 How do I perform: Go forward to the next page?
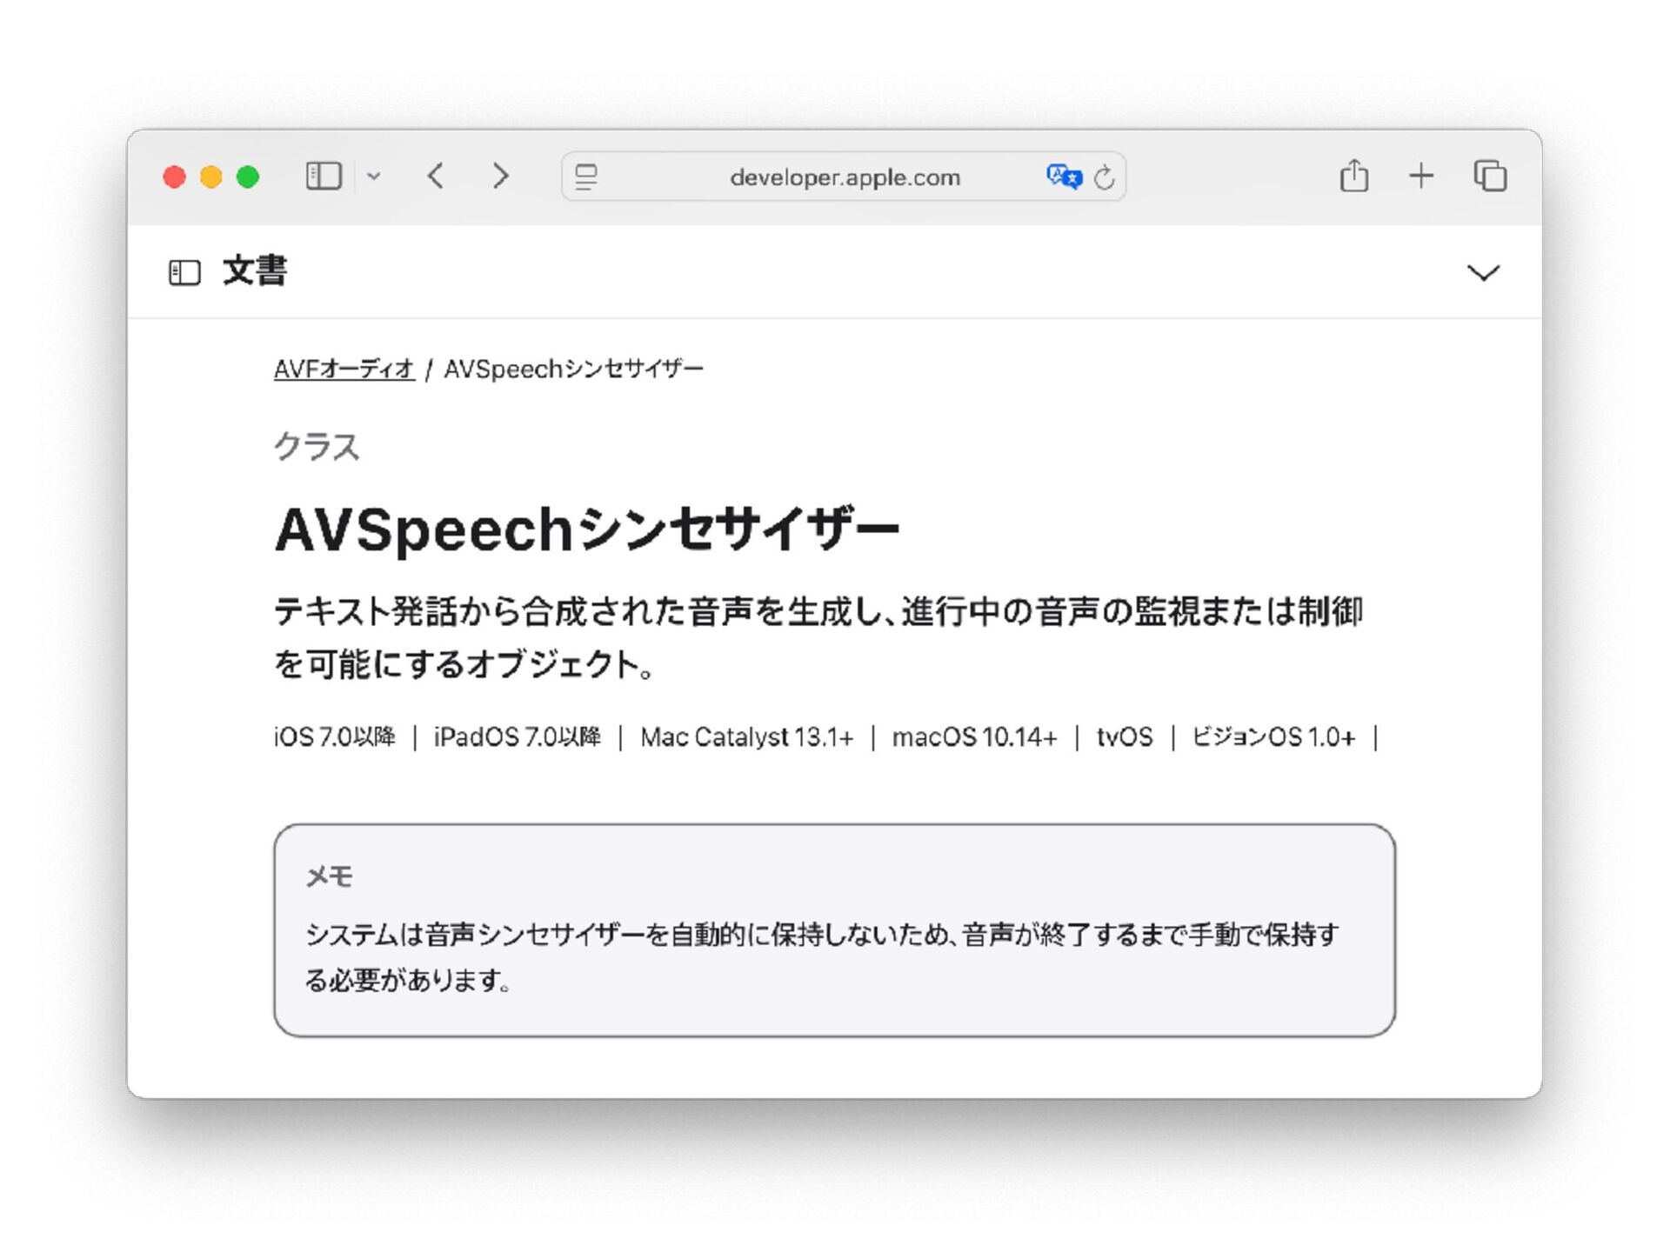(500, 176)
